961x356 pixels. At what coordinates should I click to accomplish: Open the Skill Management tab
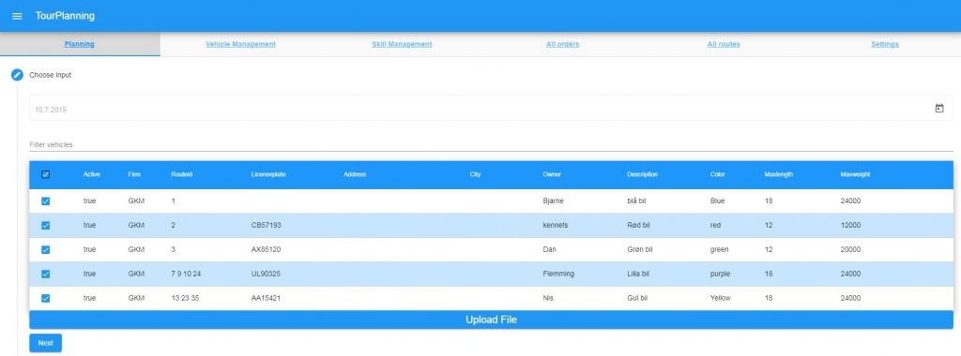point(402,44)
